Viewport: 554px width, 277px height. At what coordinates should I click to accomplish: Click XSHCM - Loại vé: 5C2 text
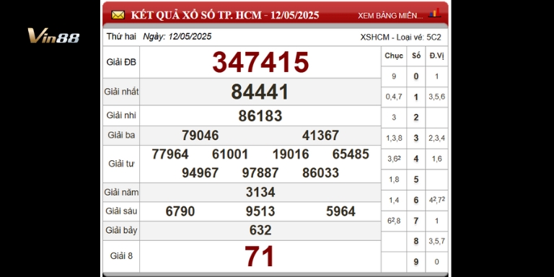(400, 38)
